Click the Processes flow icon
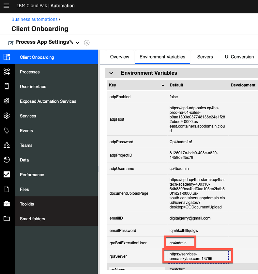This screenshot has height=274, width=258. [x=7, y=72]
